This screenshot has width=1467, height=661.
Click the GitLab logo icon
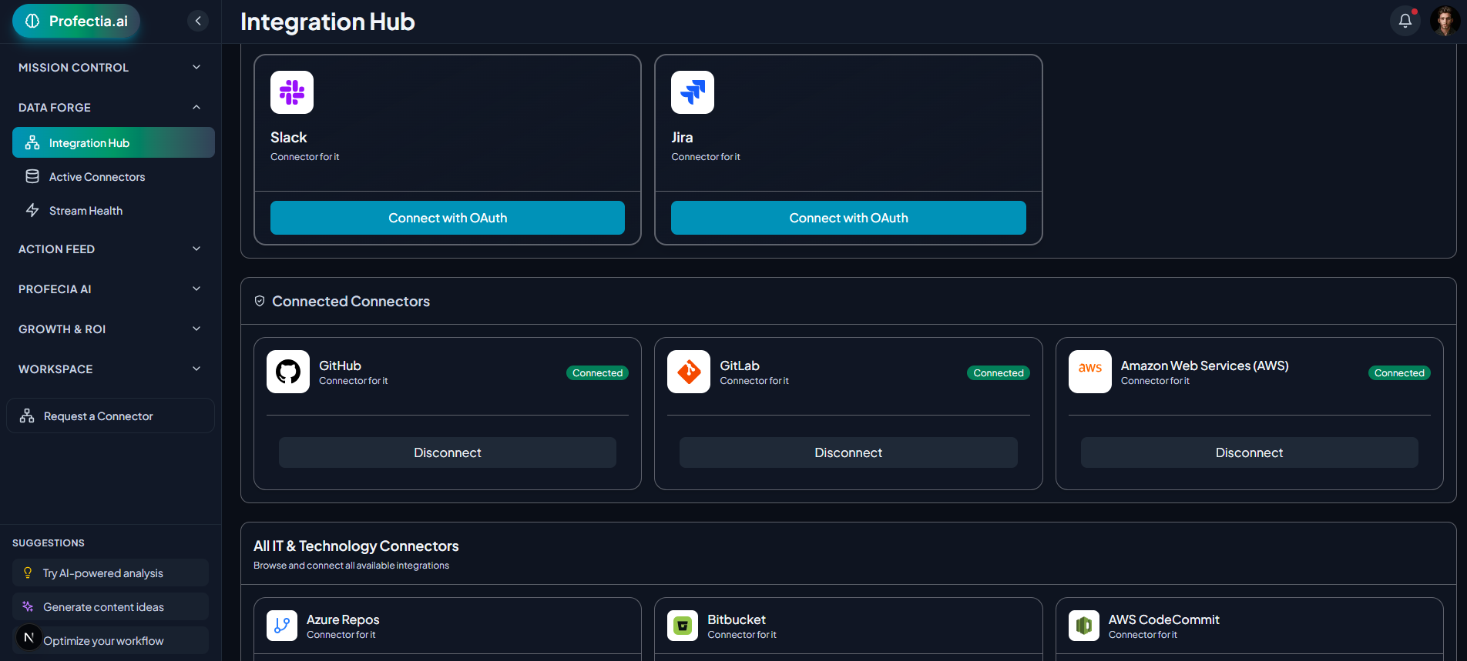point(689,372)
